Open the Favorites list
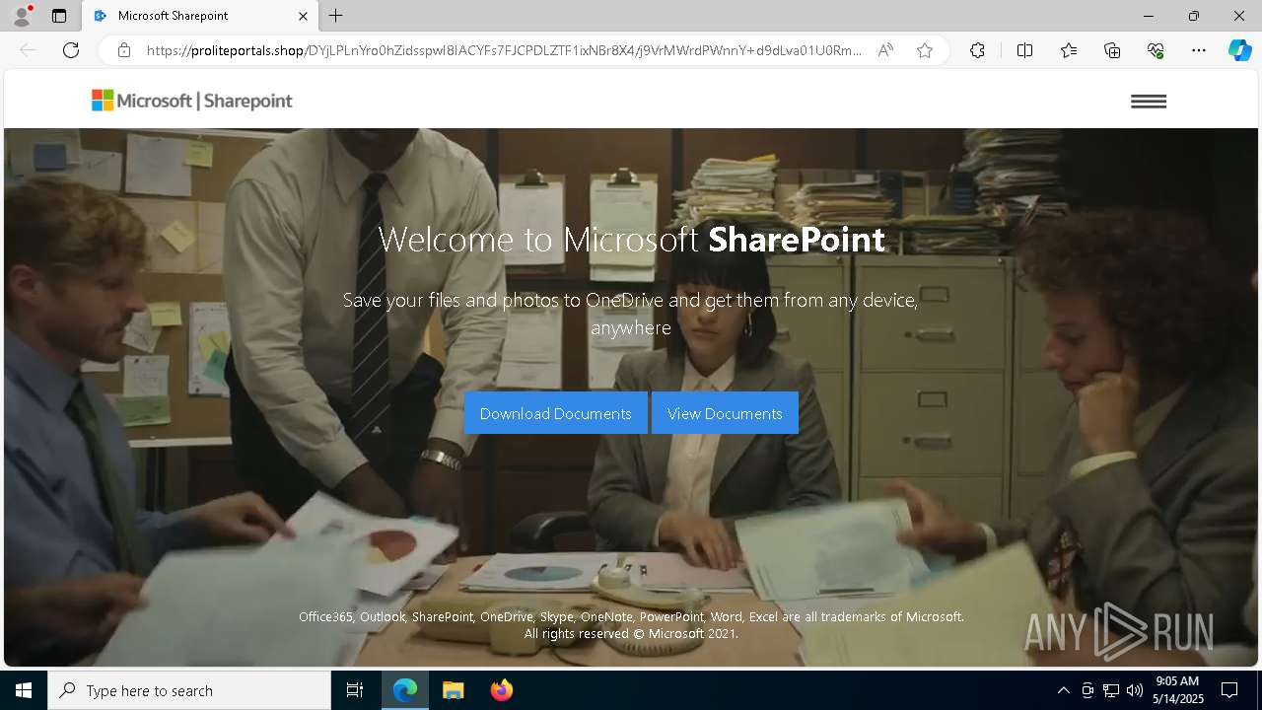Image resolution: width=1262 pixels, height=710 pixels. (1069, 50)
